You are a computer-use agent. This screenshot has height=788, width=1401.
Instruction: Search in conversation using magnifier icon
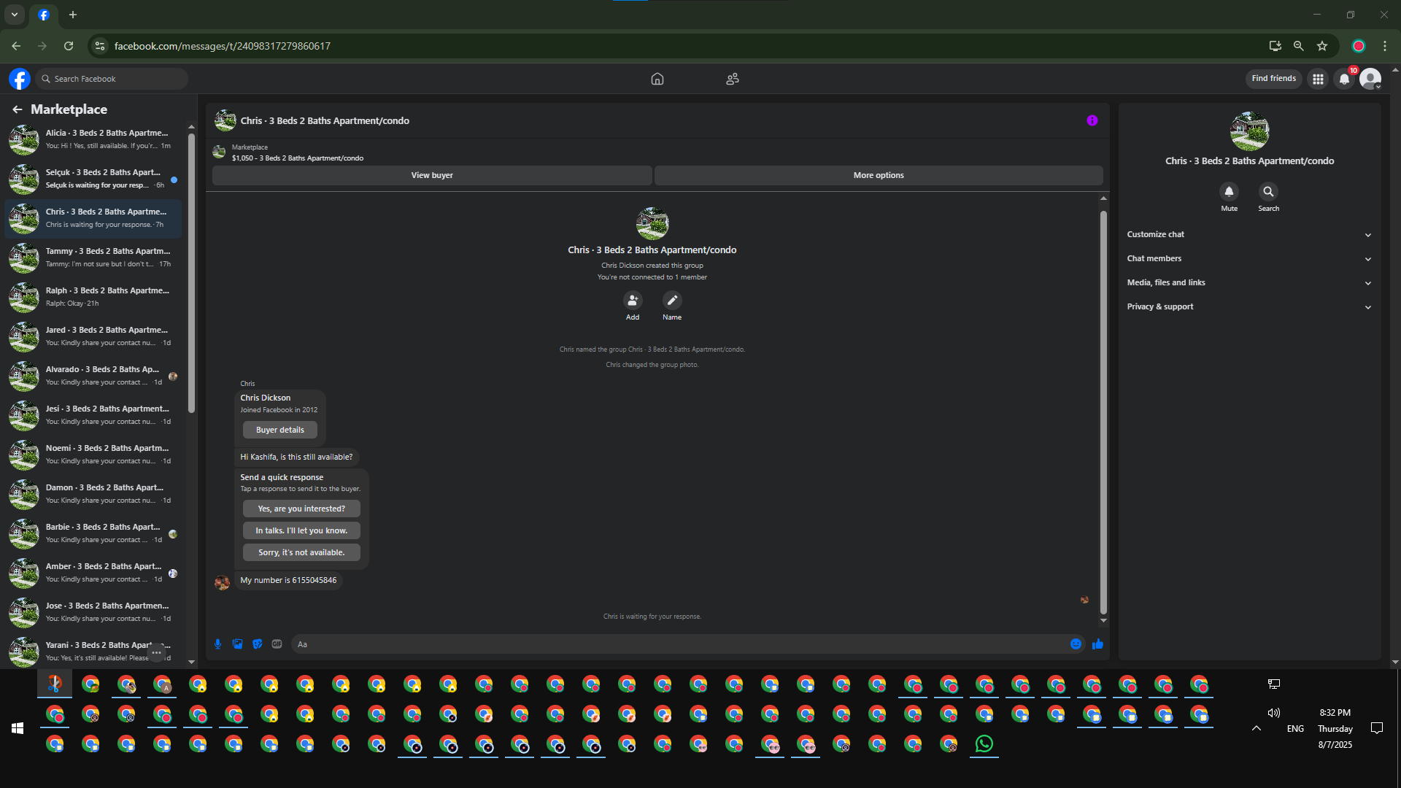pyautogui.click(x=1269, y=191)
